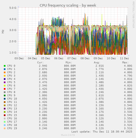This screenshot has height=138, width=136.
Task: Click the red CPU 7 legend swatch
Action: click(5, 89)
